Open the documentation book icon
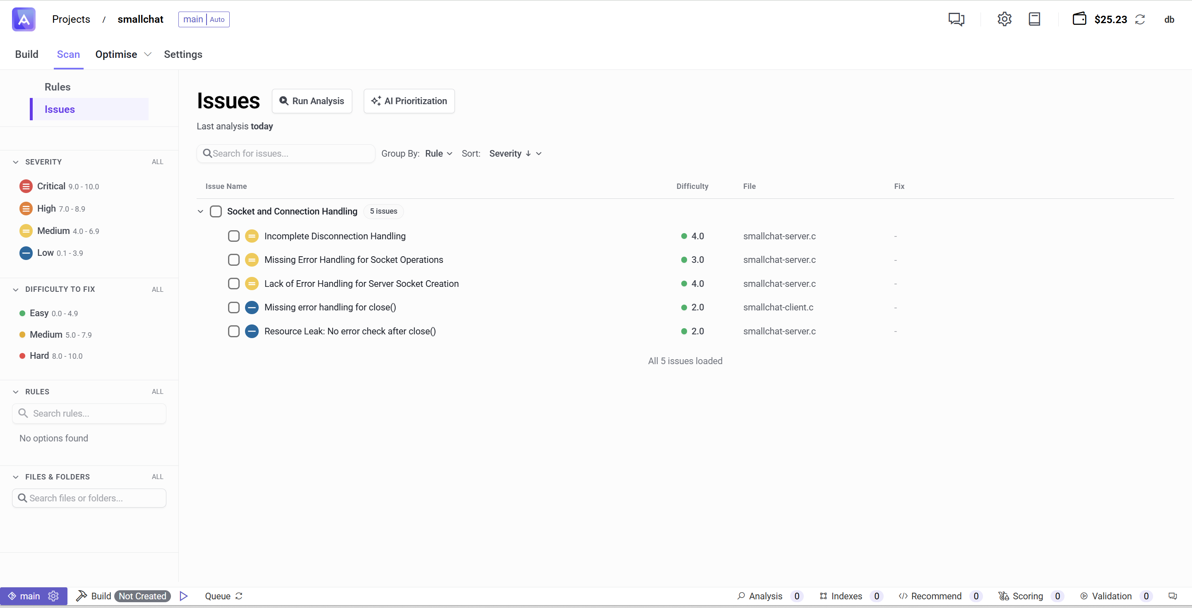The width and height of the screenshot is (1192, 608). (1034, 19)
